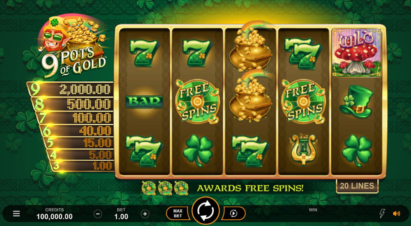Image resolution: width=411 pixels, height=226 pixels.
Task: Select the Wild mushroom symbol
Action: point(356,53)
